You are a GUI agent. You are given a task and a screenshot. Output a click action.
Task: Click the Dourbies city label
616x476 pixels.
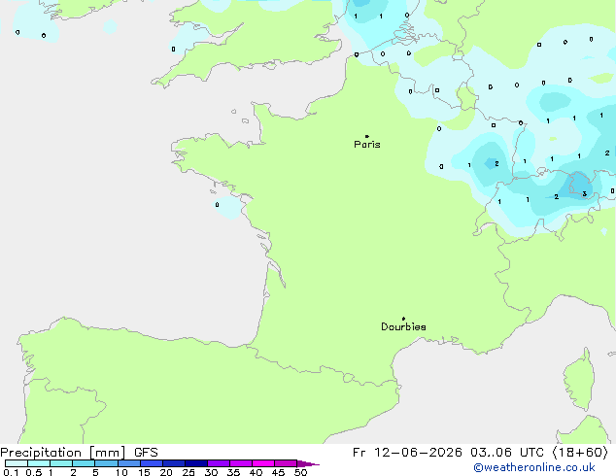403,326
